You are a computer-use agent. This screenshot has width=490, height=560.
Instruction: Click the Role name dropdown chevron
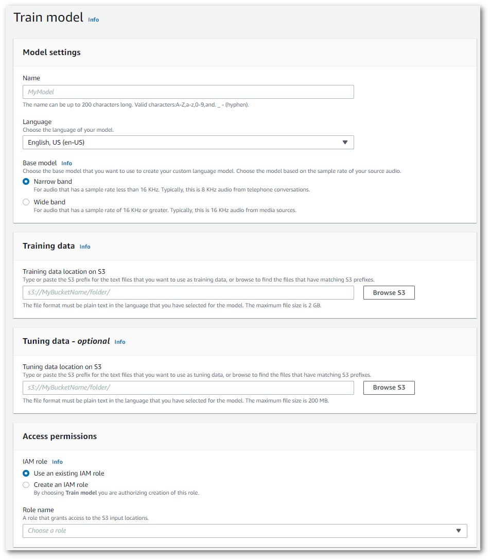(x=459, y=531)
